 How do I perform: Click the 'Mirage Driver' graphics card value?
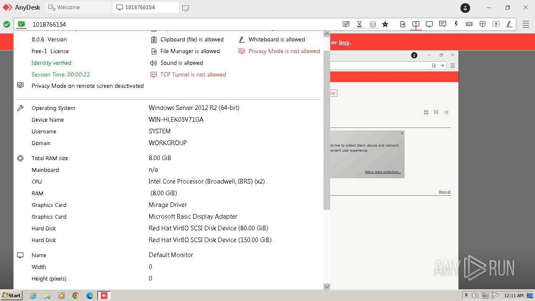(x=168, y=205)
